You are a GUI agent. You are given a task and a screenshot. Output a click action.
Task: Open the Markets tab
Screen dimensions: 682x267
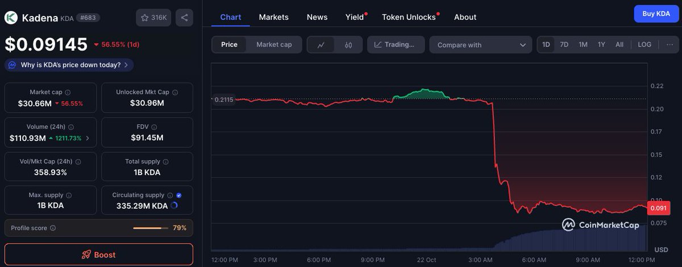point(273,17)
